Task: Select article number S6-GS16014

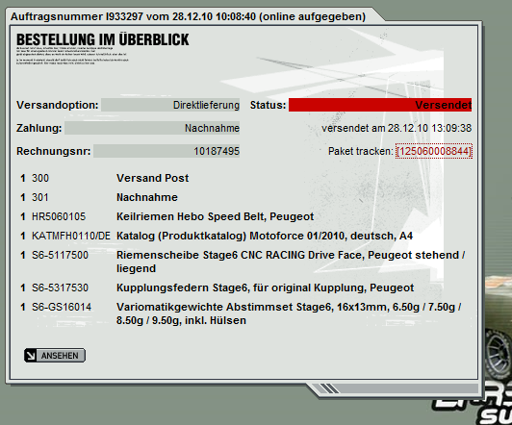Action: (62, 307)
